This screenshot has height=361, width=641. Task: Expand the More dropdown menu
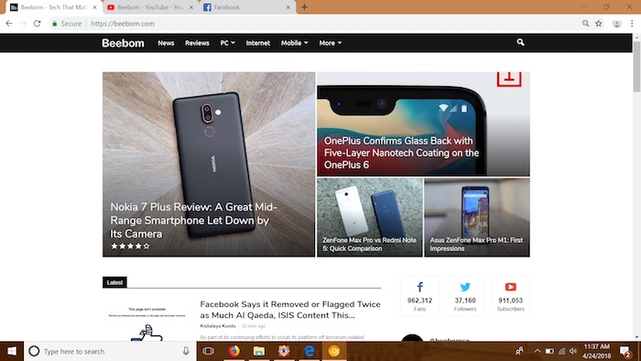(331, 43)
